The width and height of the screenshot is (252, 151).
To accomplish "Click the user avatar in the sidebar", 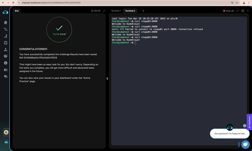I will [x=6, y=132].
